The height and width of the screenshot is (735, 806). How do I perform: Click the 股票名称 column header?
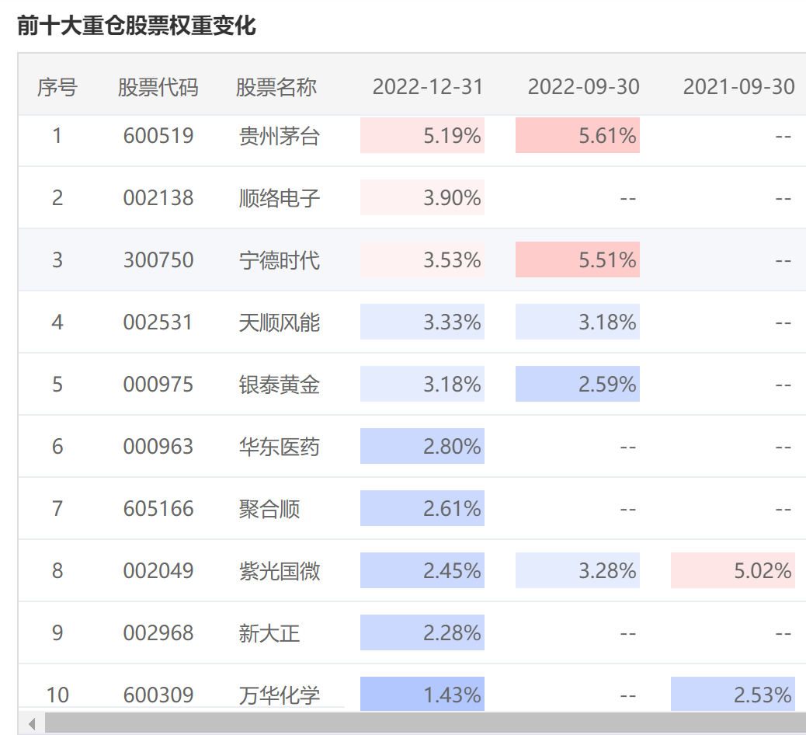click(x=276, y=87)
